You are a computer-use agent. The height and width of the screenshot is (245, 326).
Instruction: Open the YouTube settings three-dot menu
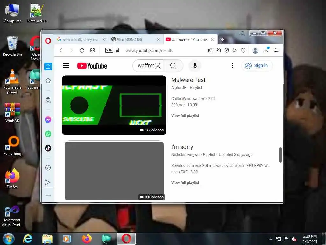coord(232,66)
